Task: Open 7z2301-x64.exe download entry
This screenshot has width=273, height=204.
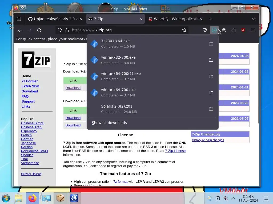Action: click(x=147, y=44)
